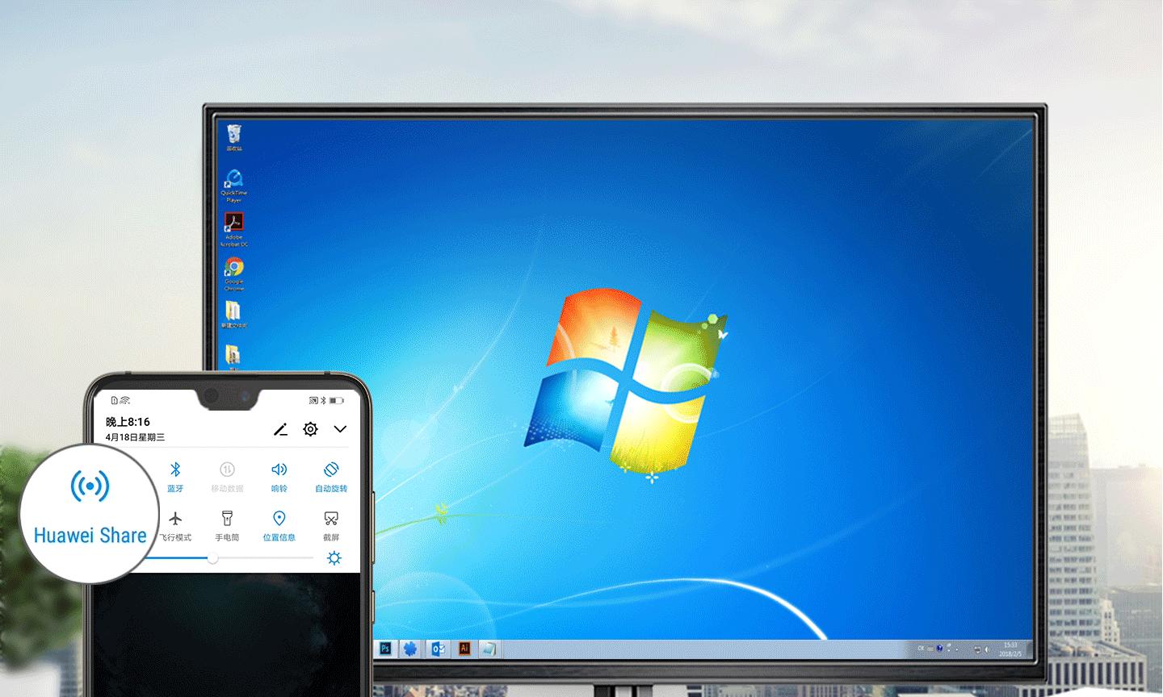Tap the auto-brightness sun icon
This screenshot has width=1163, height=697.
tap(334, 557)
